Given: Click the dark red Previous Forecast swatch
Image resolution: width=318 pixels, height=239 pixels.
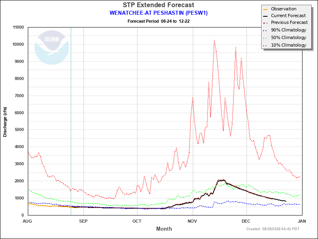Looking at the screenshot, I should (x=265, y=23).
